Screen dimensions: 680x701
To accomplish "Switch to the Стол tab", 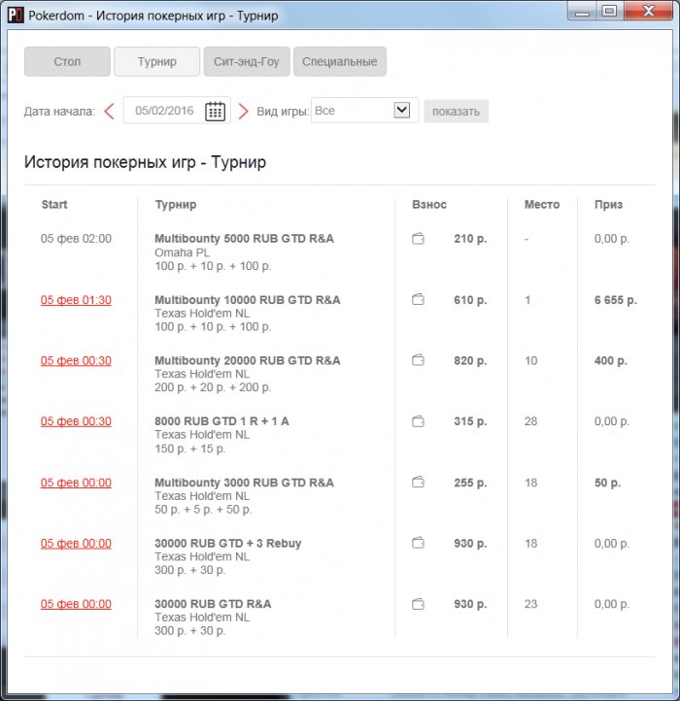I will click(x=67, y=61).
